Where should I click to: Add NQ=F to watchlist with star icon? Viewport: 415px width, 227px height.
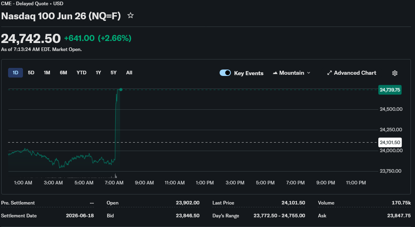click(131, 16)
